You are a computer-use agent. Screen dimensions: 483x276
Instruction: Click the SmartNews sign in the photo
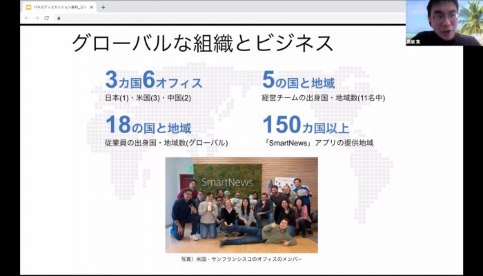227,182
